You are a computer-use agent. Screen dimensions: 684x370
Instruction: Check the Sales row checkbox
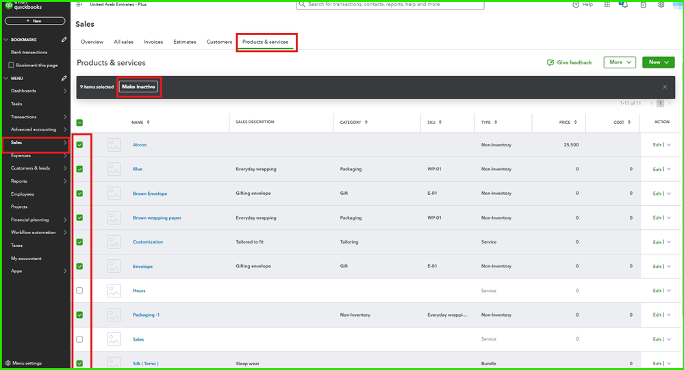[x=79, y=339]
